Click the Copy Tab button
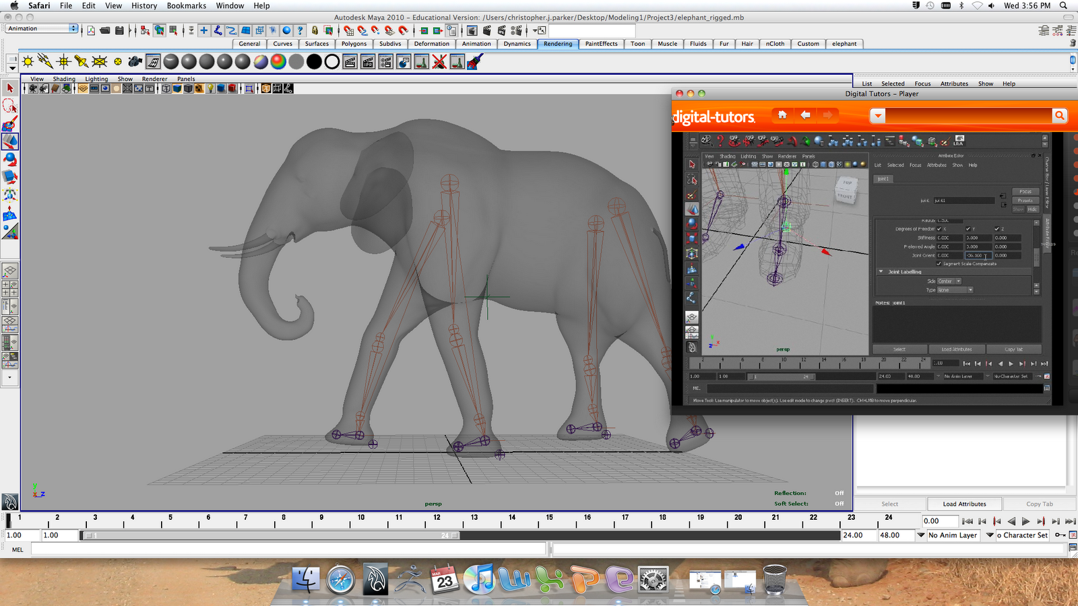This screenshot has width=1078, height=606. (x=1040, y=504)
